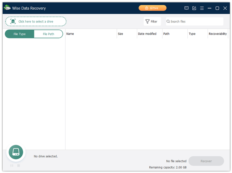
Task: Minimize the Wise Data Recovery window
Action: point(209,8)
